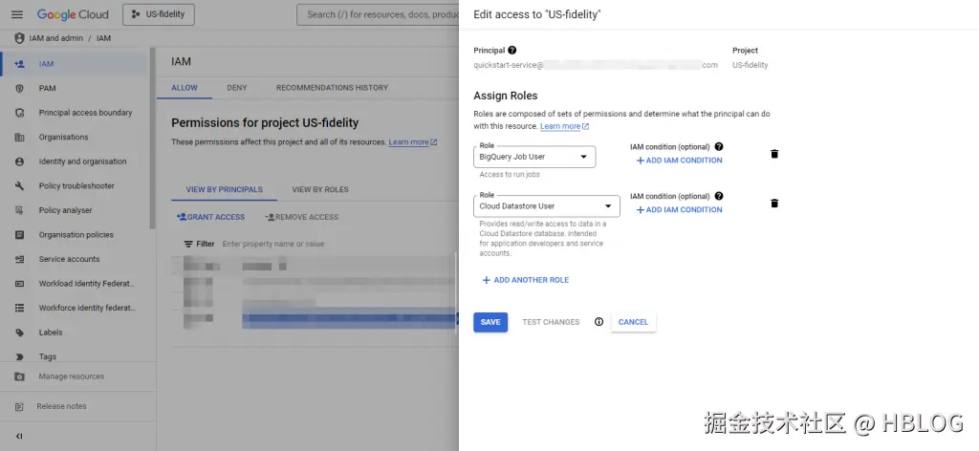The width and height of the screenshot is (979, 451).
Task: Click the Policy troubleshooter wrench icon
Action: [19, 186]
